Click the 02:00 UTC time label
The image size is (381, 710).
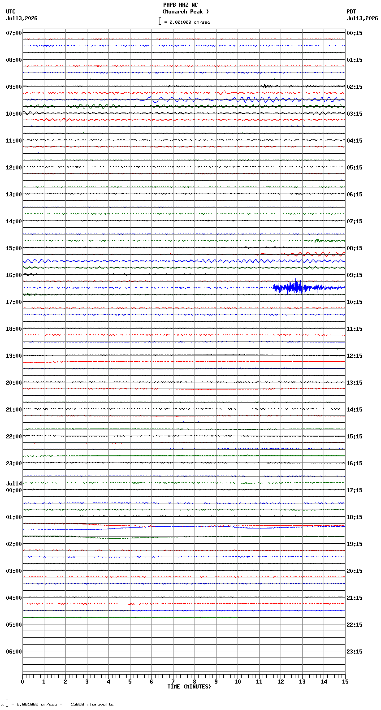14,544
